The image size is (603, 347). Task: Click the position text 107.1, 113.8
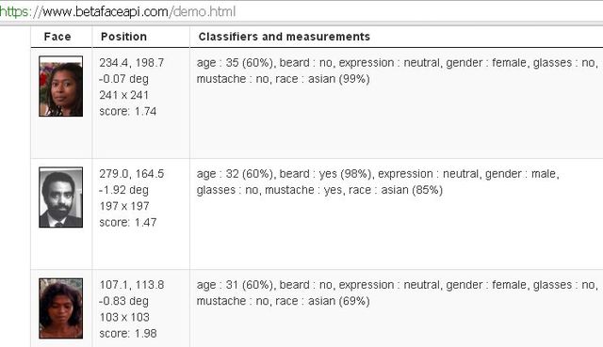(132, 285)
